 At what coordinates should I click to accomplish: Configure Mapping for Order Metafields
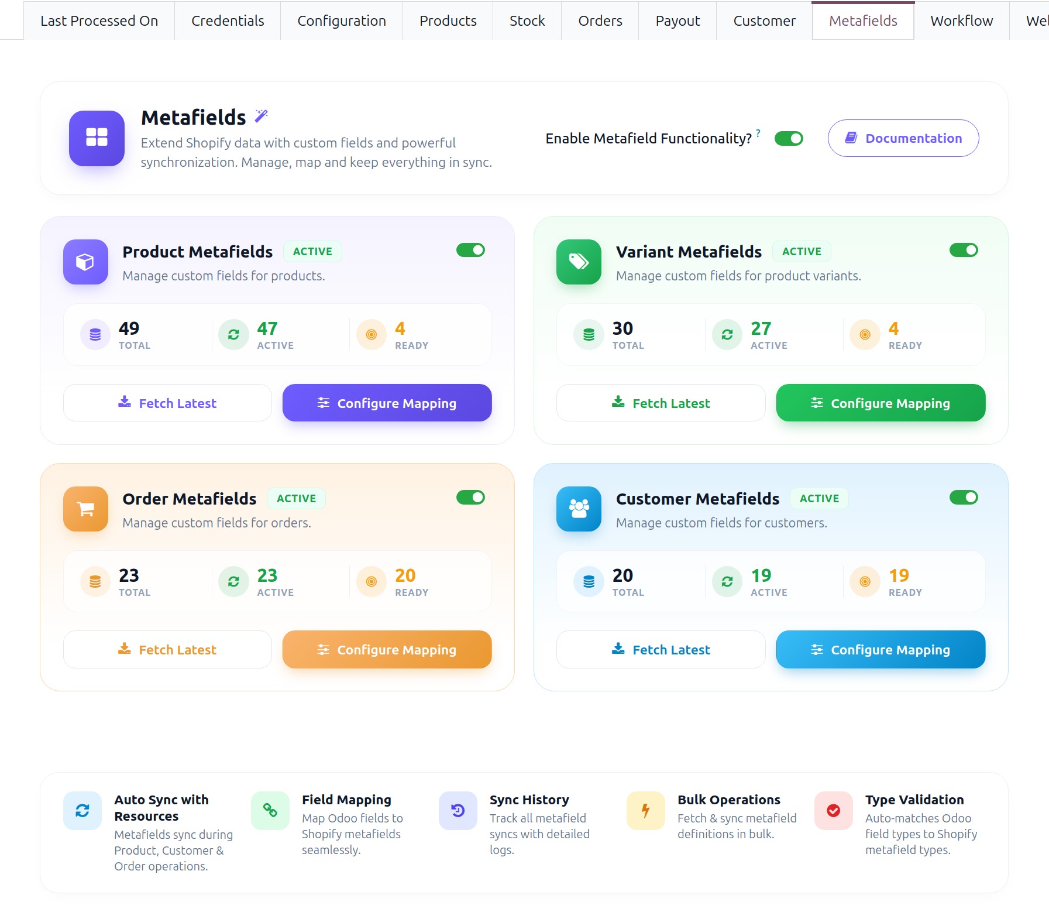[x=387, y=649]
